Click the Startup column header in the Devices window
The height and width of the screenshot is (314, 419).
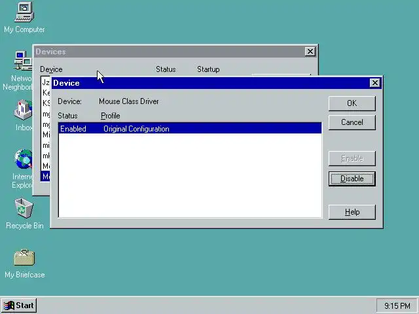(208, 69)
